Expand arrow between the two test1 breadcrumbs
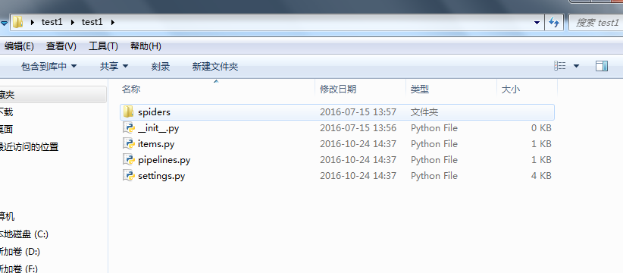Screen dimensions: 623x273 [x=72, y=22]
